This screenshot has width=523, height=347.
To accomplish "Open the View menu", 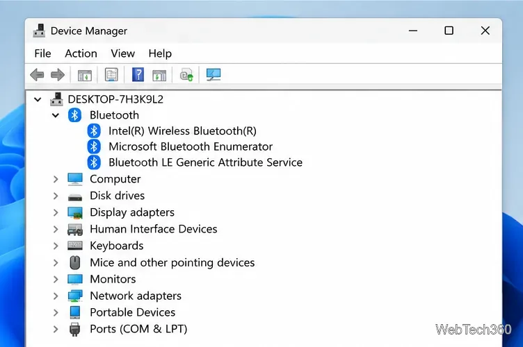I will (x=122, y=53).
